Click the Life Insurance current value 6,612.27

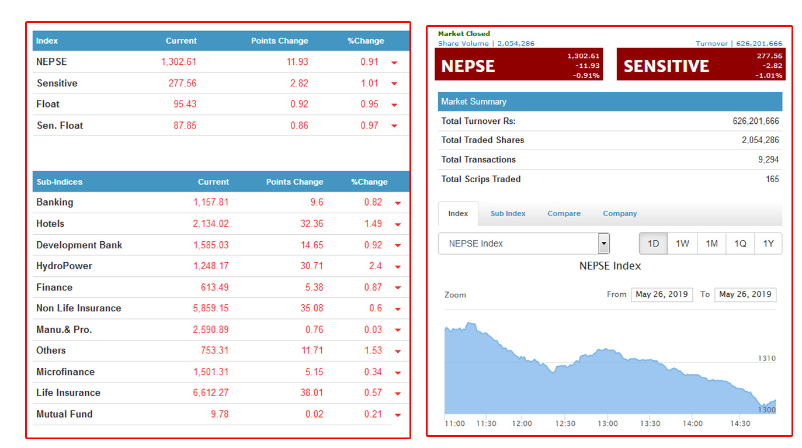(211, 393)
